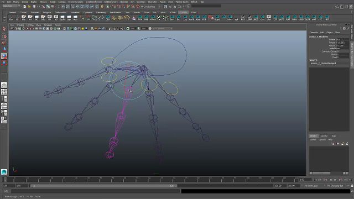
Task: Click the save scene icon
Action: (34, 7)
